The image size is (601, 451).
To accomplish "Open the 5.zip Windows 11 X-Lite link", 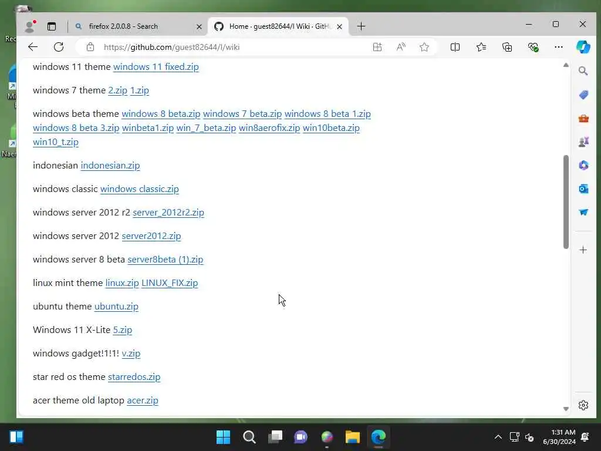I will (x=123, y=330).
